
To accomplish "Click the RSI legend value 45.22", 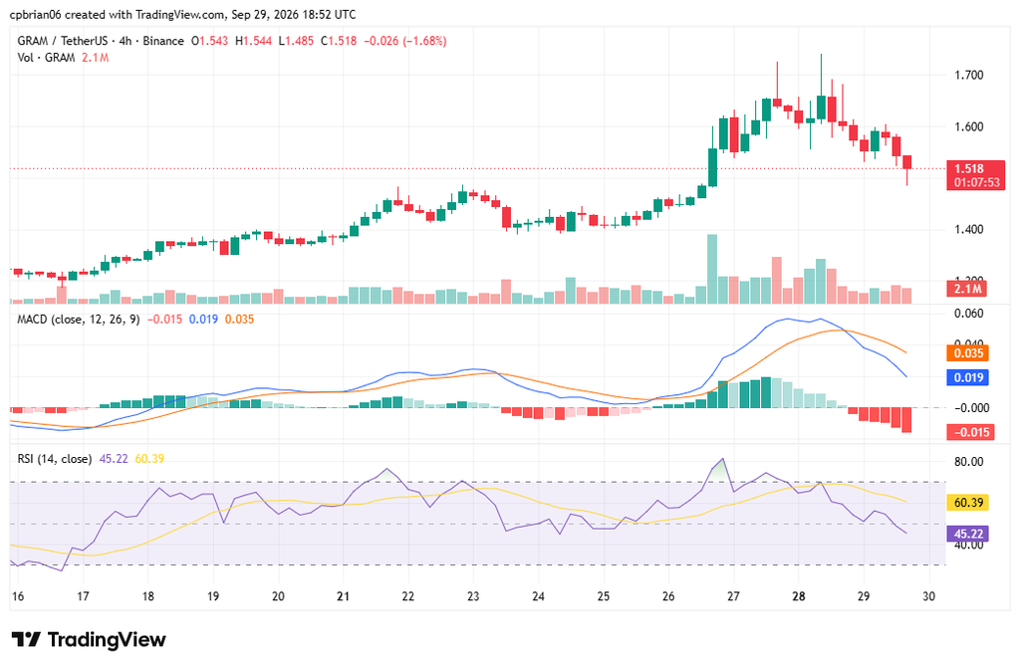I will click(114, 459).
